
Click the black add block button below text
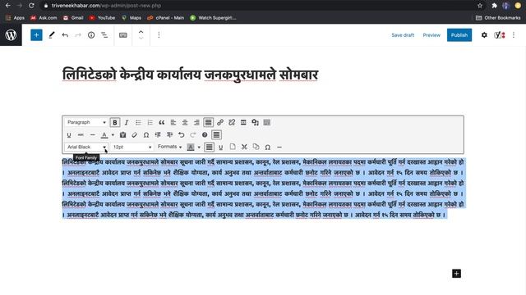(x=457, y=274)
